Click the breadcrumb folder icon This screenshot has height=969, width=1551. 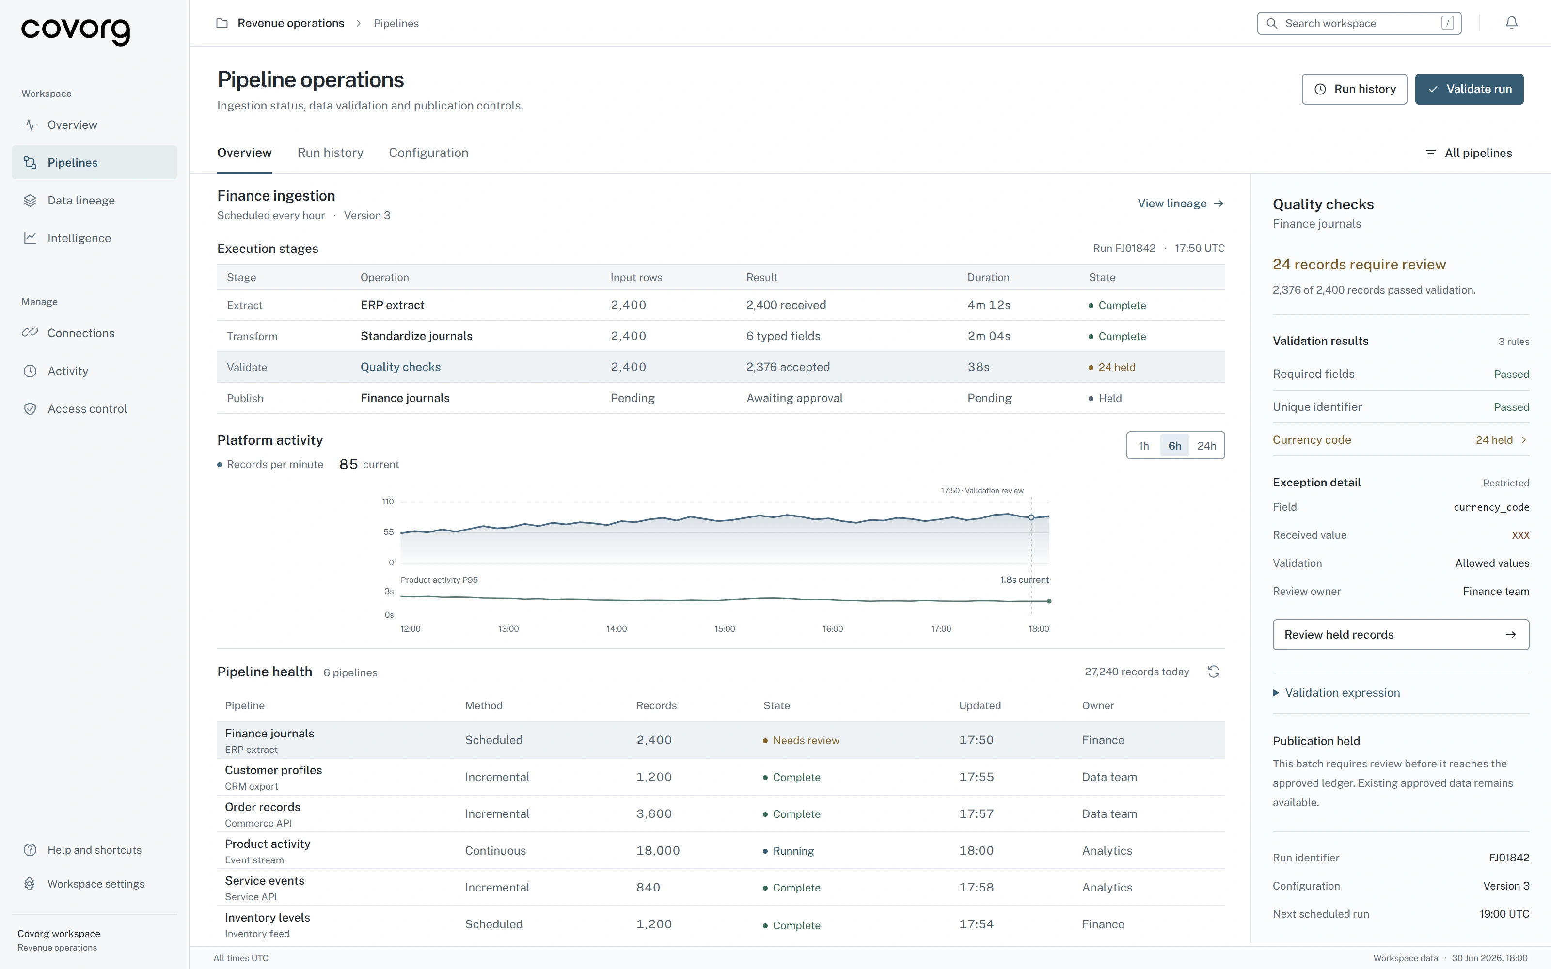point(222,23)
